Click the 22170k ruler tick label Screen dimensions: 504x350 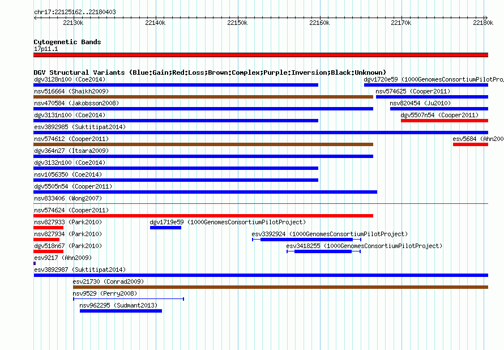401,23
